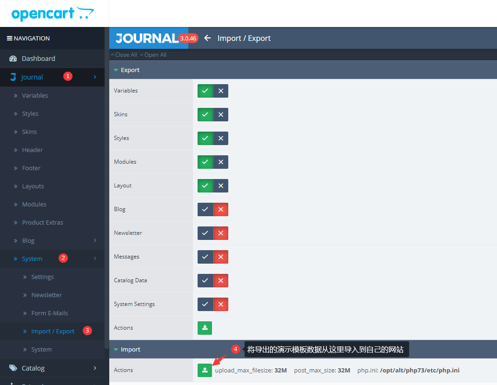Enable Newsletter export with the checkmark

pos(205,233)
